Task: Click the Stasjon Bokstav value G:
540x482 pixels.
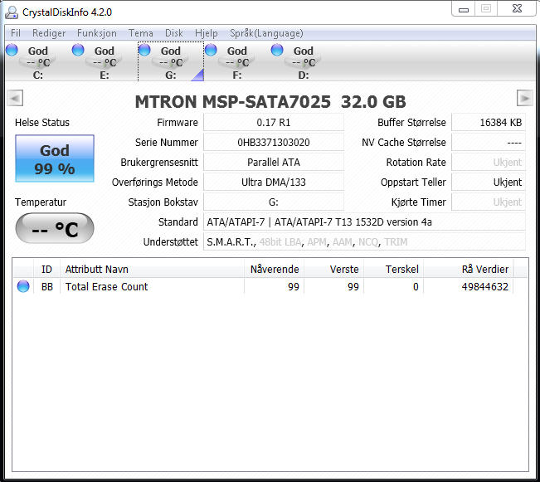Action: pyautogui.click(x=274, y=202)
